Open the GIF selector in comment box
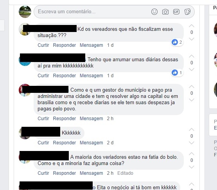 176,12
